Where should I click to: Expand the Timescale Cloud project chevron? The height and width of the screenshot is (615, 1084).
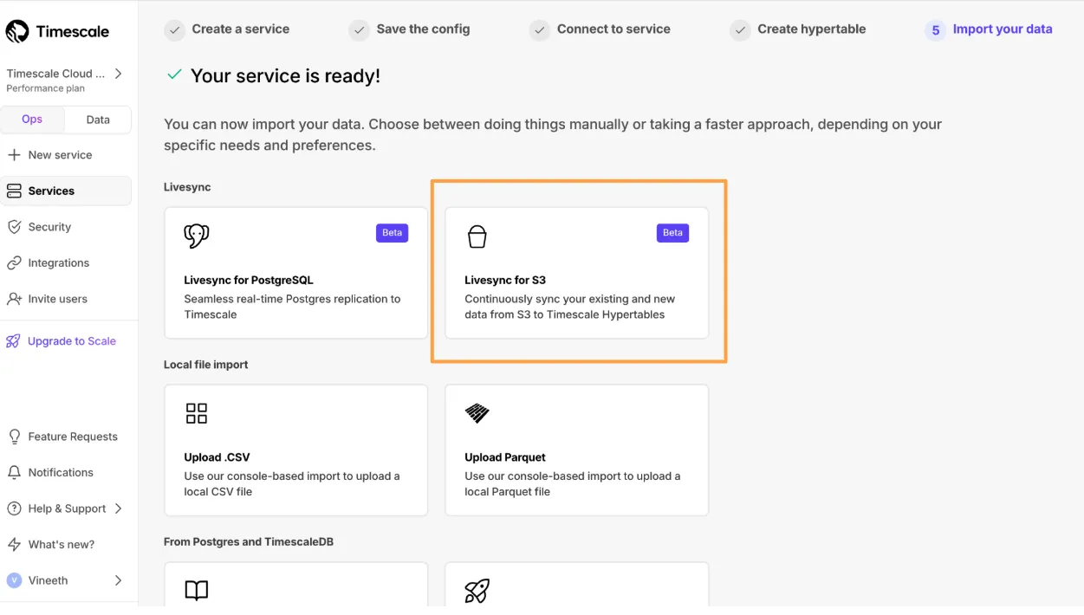click(119, 74)
